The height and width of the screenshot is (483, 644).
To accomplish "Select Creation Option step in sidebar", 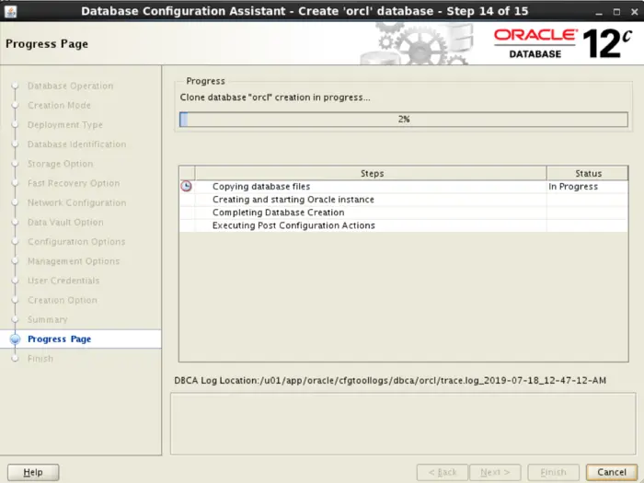I will [x=63, y=300].
